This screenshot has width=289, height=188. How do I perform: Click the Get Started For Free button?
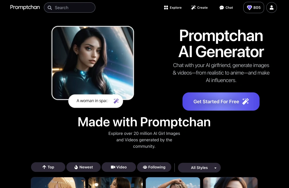[x=221, y=102]
